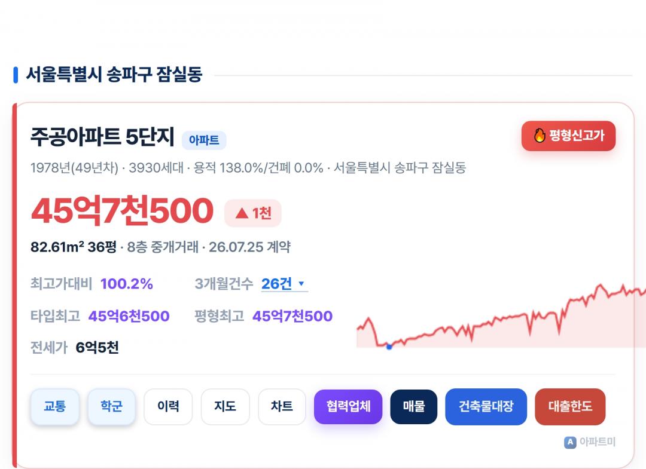Open the 학군 school district button

pos(111,406)
